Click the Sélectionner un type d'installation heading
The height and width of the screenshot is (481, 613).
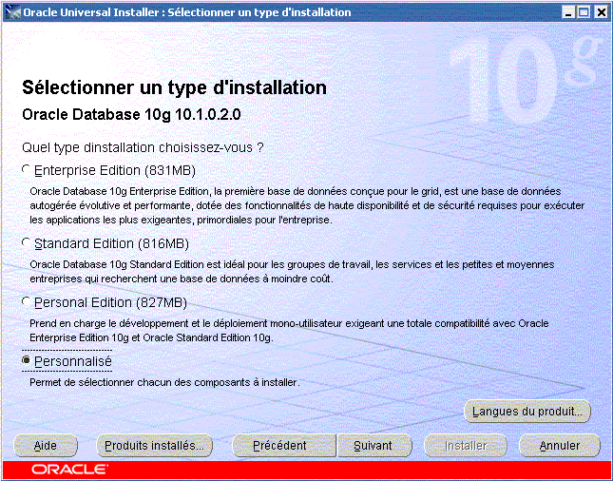pos(174,88)
